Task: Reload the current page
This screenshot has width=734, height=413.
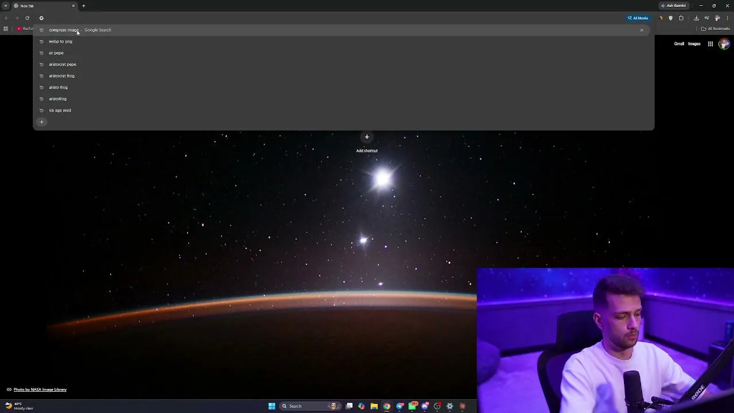Action: pos(27,18)
